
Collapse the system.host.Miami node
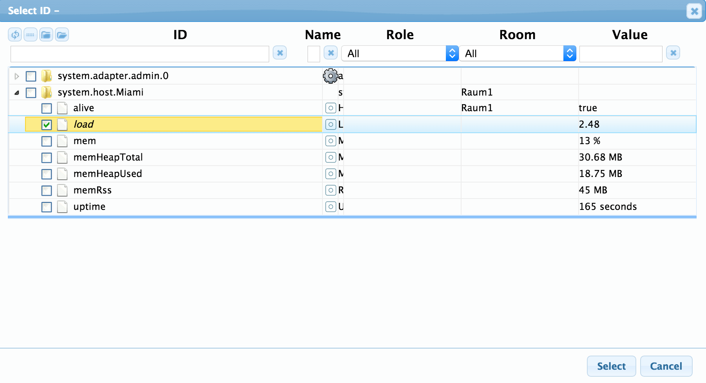click(16, 93)
